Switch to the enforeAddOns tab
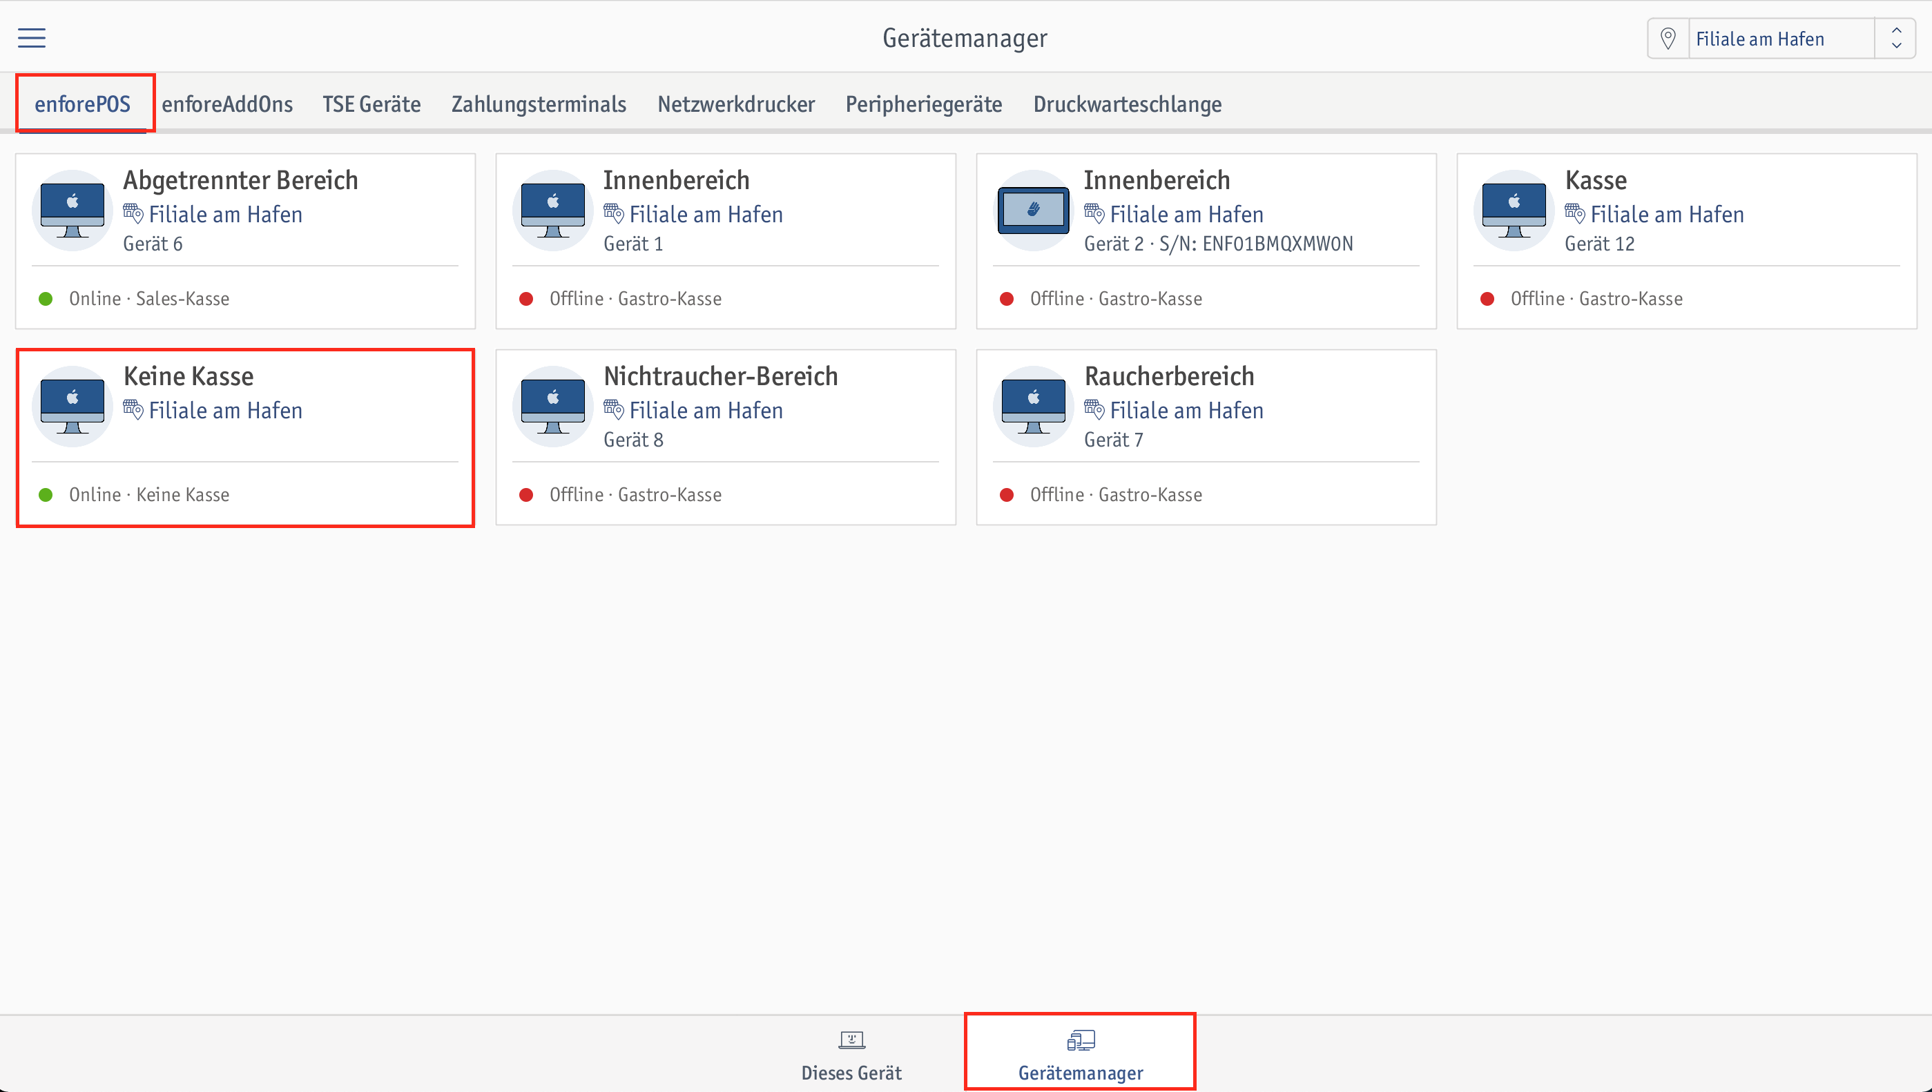Viewport: 1932px width, 1092px height. pyautogui.click(x=227, y=104)
